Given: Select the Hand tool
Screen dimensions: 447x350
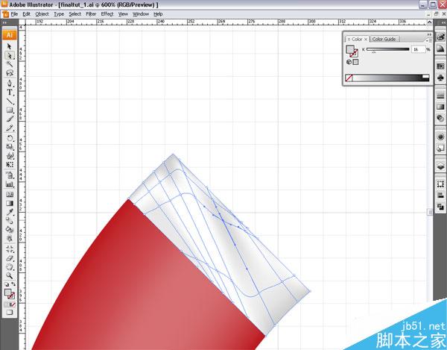Looking at the screenshot, I should pos(10,266).
